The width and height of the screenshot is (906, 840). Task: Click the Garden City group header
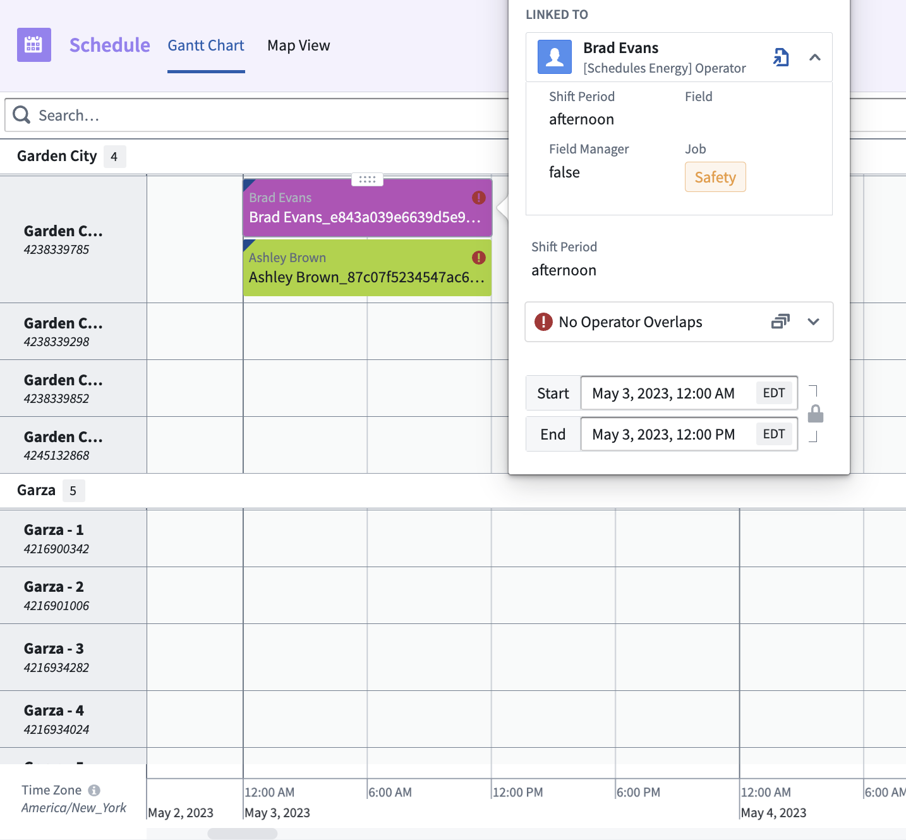coord(57,156)
